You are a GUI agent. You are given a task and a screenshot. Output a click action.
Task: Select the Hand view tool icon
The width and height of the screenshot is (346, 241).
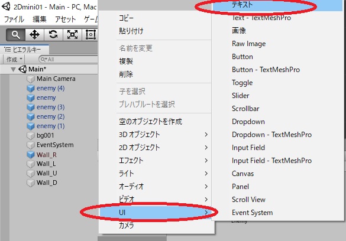pyautogui.click(x=15, y=35)
